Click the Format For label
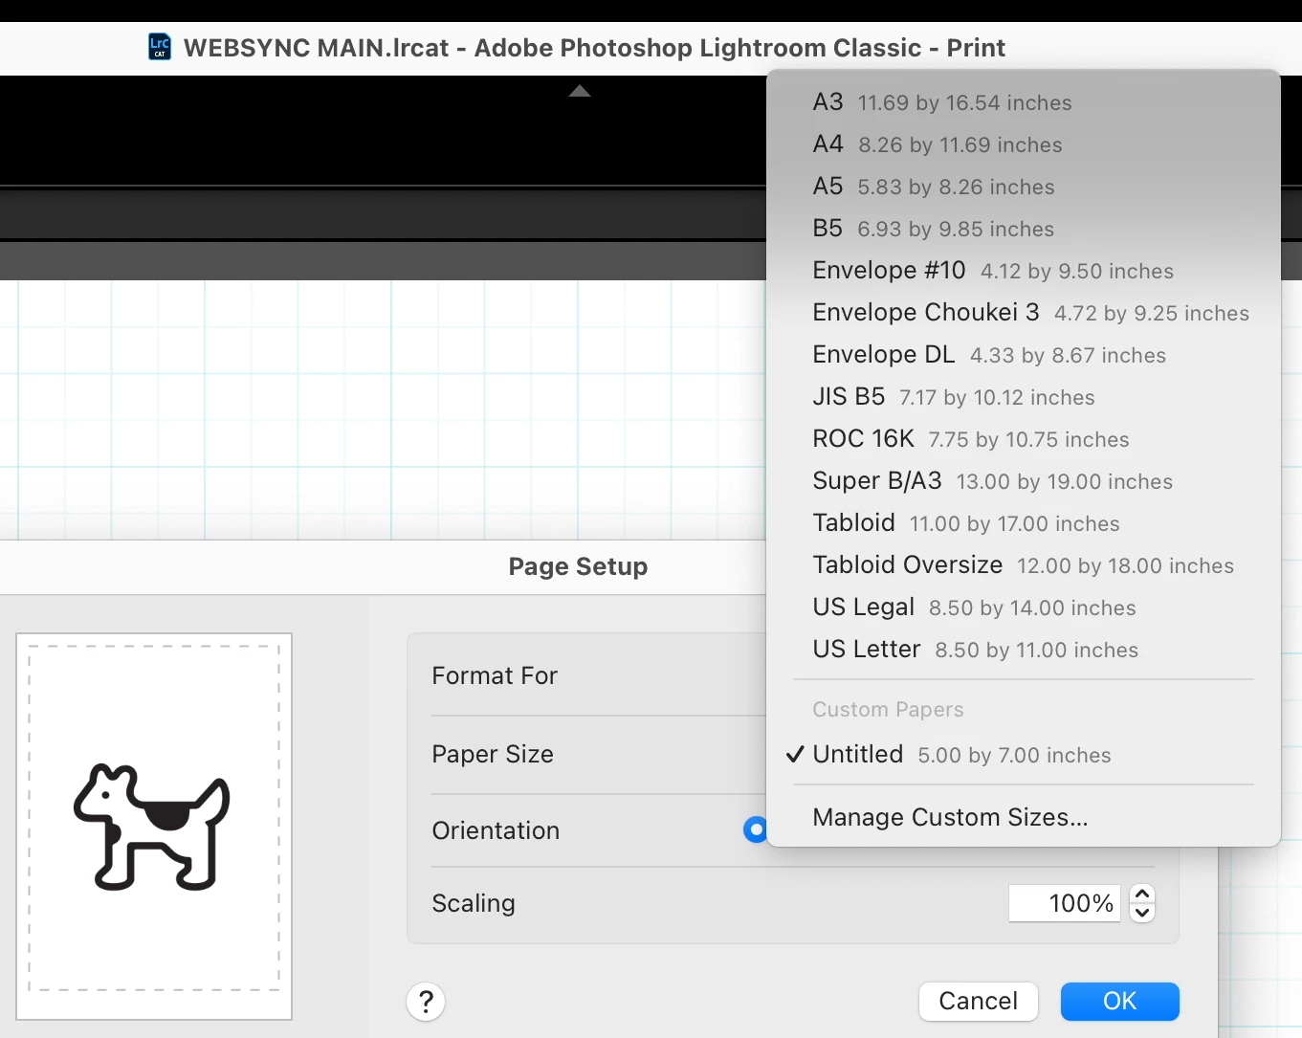The width and height of the screenshot is (1302, 1038). point(495,676)
